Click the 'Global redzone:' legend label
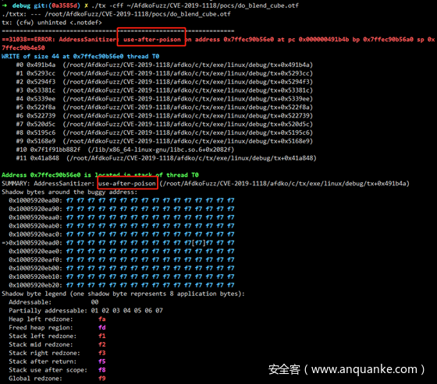This screenshot has height=384, width=437. [x=35, y=379]
